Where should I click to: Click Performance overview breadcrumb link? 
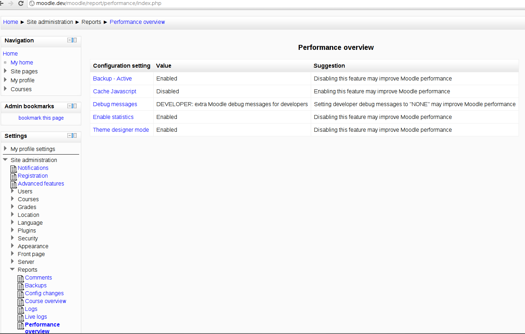pos(137,22)
